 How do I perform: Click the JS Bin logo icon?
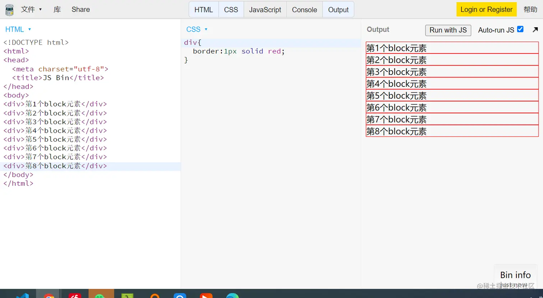[9, 10]
